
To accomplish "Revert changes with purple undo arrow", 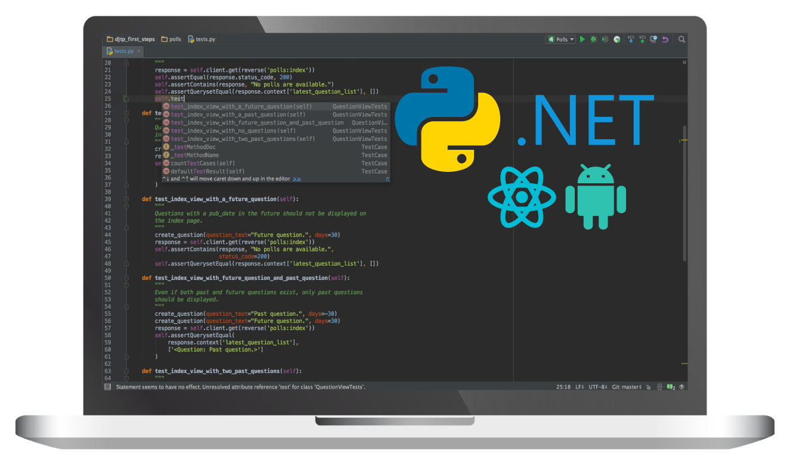I will click(x=665, y=39).
